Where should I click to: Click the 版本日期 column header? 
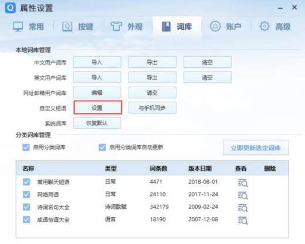tap(200, 169)
